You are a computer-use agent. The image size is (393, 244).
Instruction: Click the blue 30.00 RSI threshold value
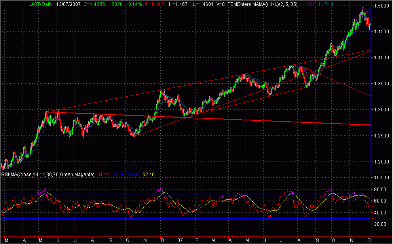118,174
